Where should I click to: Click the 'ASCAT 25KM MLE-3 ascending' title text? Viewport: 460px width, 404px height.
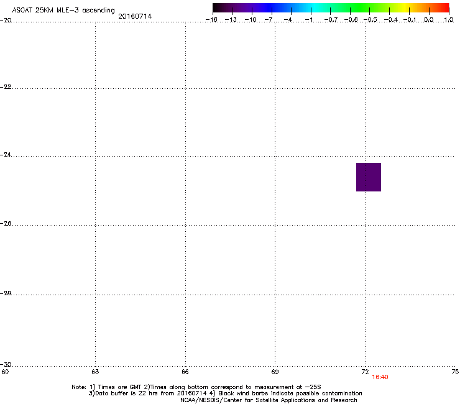click(63, 10)
